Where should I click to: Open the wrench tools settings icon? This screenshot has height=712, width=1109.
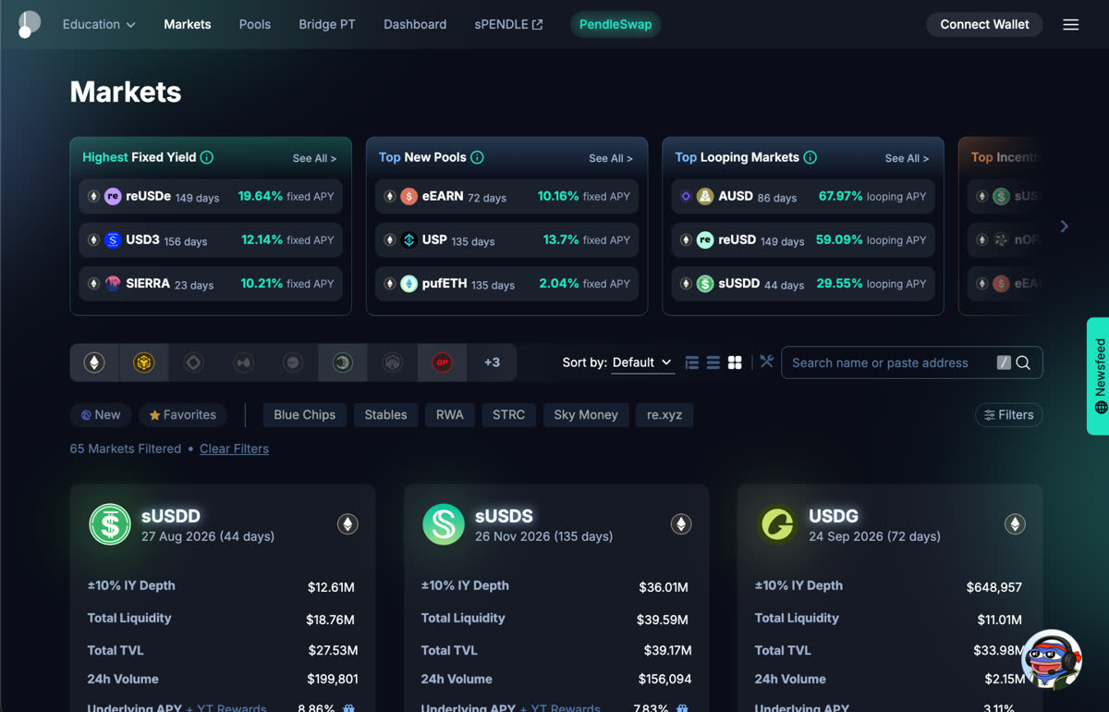point(767,362)
